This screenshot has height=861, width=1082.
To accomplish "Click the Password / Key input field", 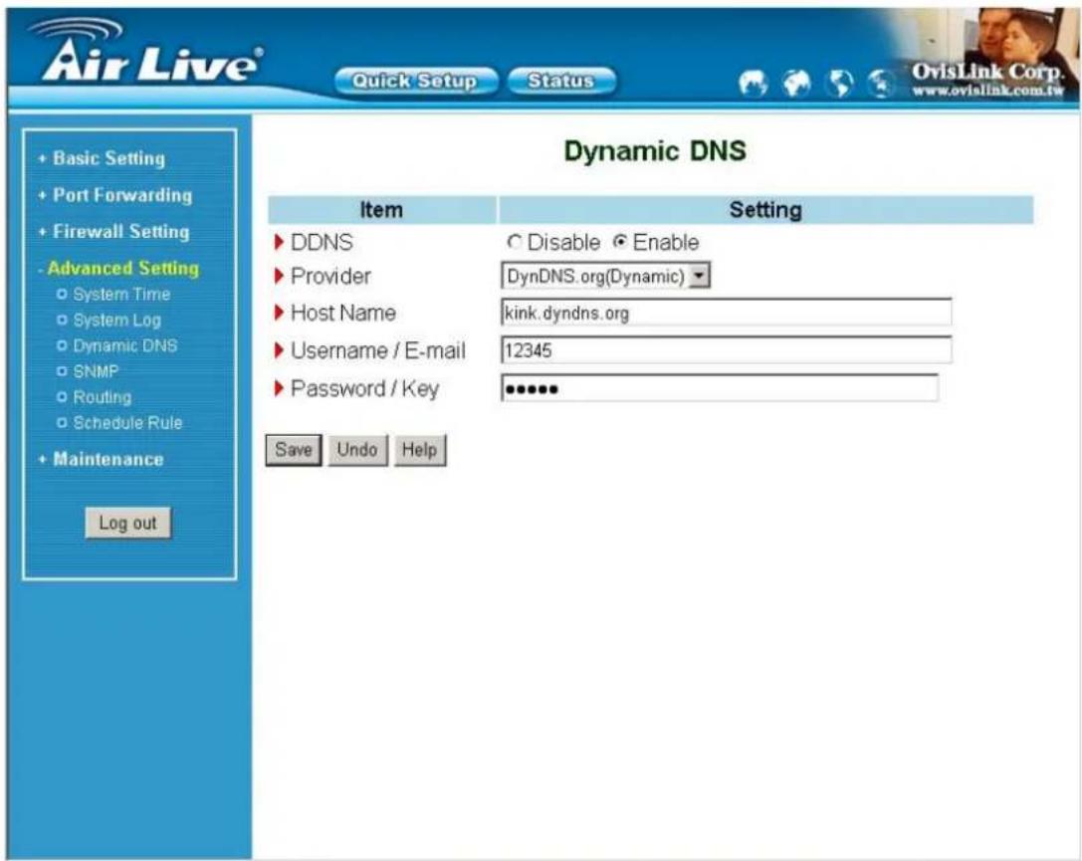I will tap(719, 388).
